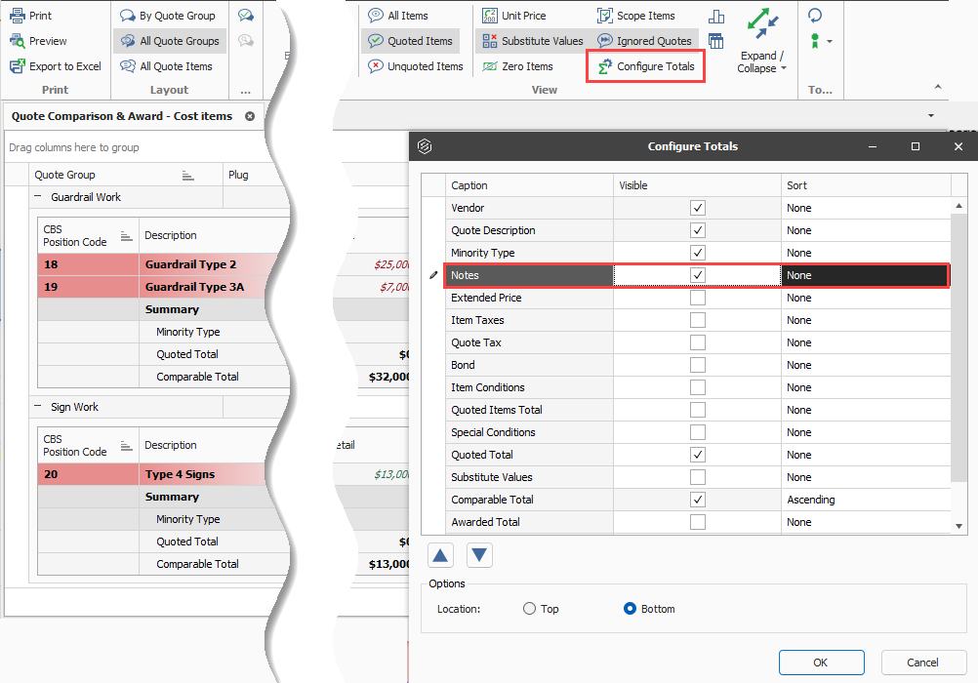Collapse the Sign Work group
Image resolution: width=978 pixels, height=683 pixels.
(37, 407)
